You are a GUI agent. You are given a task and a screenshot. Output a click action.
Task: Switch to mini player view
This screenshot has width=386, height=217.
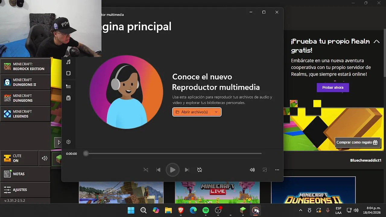point(265,170)
